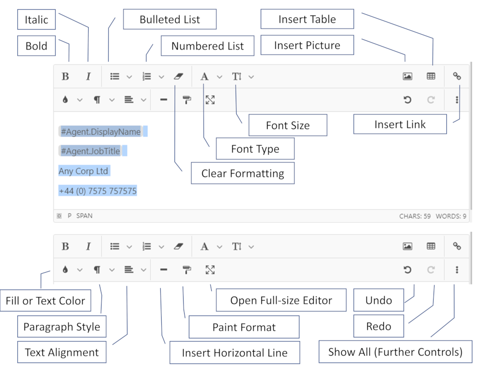Click the Font Size icon in lower toolbar

point(237,246)
